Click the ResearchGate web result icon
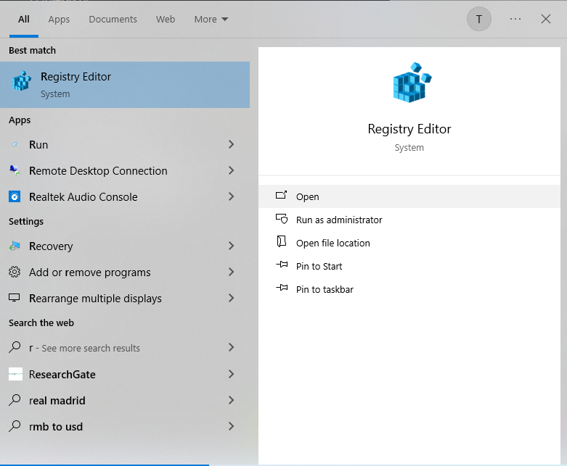The image size is (567, 466). pos(15,375)
